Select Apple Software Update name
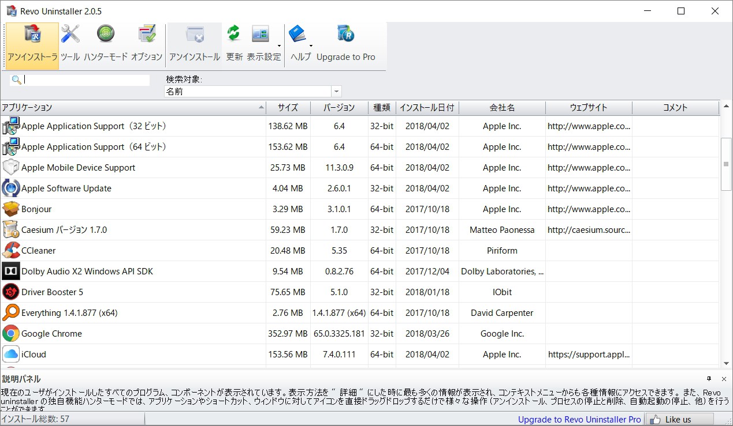The image size is (733, 426). pos(66,189)
